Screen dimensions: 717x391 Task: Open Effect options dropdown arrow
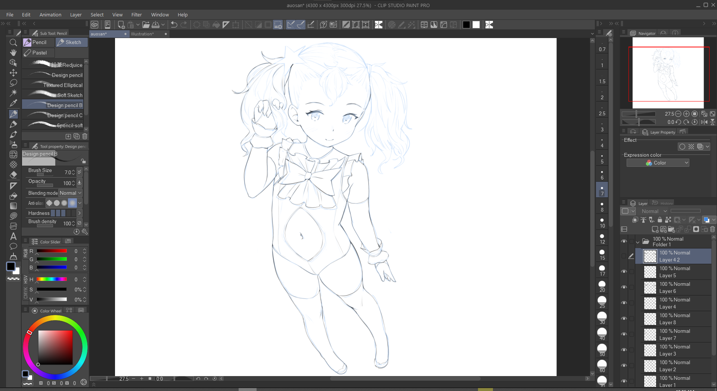click(x=707, y=147)
